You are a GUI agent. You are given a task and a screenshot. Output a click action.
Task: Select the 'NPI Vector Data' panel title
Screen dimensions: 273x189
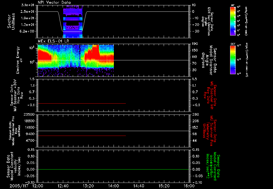tap(54, 2)
